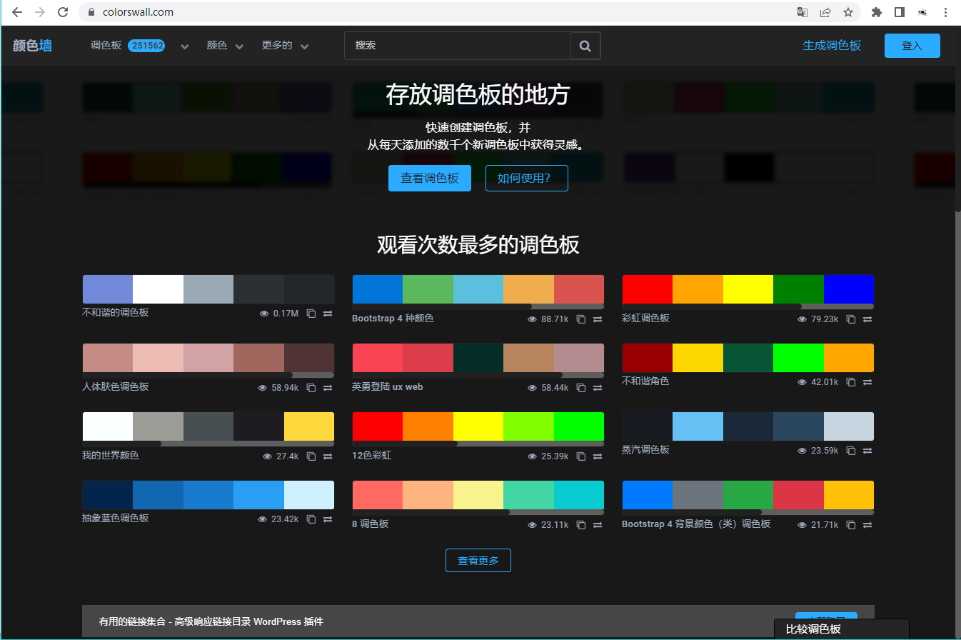Click the search magnifier icon
This screenshot has width=961, height=640.
click(585, 45)
